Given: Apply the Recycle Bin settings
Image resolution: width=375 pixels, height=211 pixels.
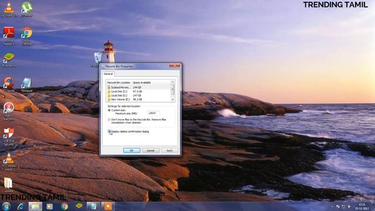Looking at the screenshot, I should pyautogui.click(x=169, y=151).
